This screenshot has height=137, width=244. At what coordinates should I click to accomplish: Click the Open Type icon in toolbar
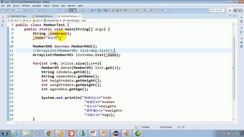(125, 10)
